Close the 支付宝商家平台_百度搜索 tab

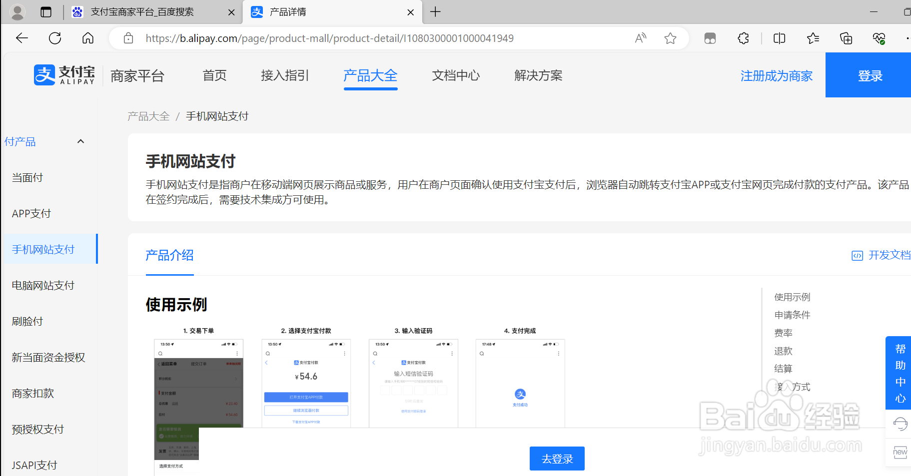(231, 12)
